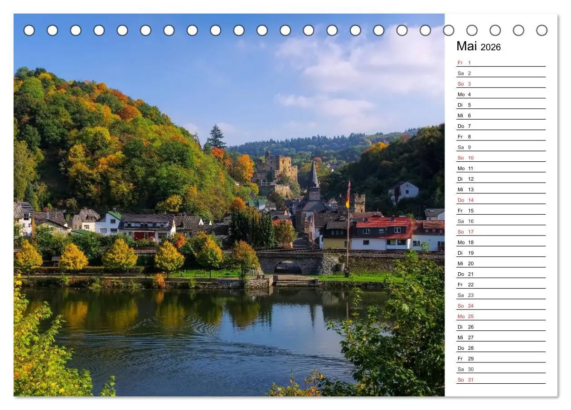
Task: Select the date row 'Fr 29'
Action: point(501,358)
